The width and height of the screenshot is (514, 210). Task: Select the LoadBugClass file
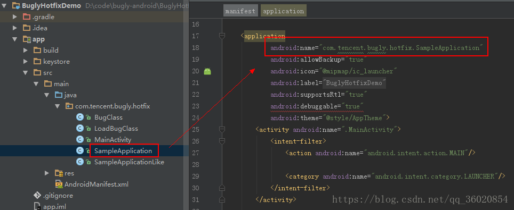pos(116,129)
